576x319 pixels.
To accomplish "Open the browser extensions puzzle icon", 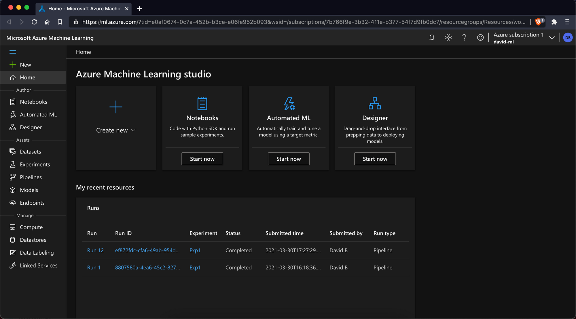I will pos(554,22).
